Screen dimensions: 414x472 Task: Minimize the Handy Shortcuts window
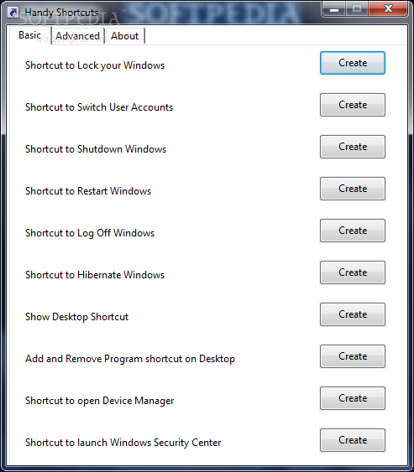coord(333,9)
